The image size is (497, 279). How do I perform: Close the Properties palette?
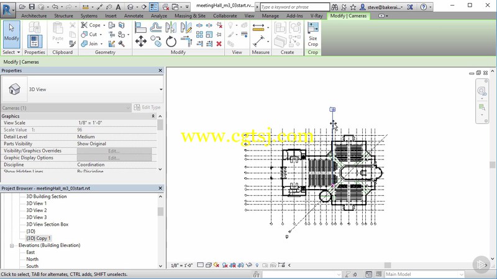pyautogui.click(x=160, y=71)
